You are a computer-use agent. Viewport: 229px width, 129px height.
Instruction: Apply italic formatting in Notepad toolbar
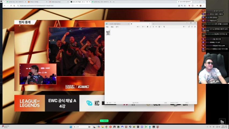pos(150,27)
